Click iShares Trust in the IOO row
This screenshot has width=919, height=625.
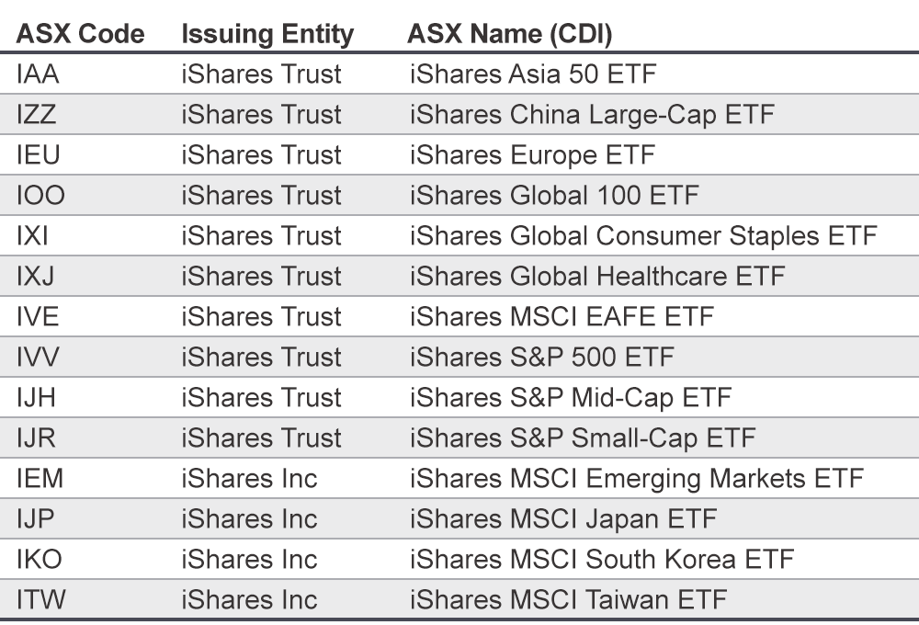coord(261,196)
